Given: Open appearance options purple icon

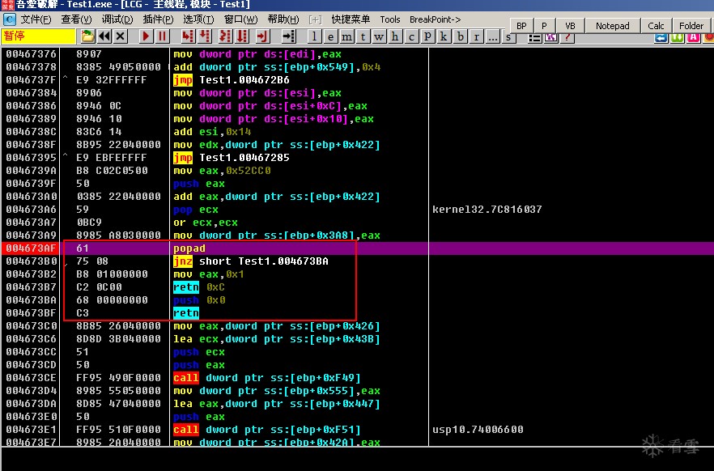Looking at the screenshot, I should pyautogui.click(x=551, y=38).
